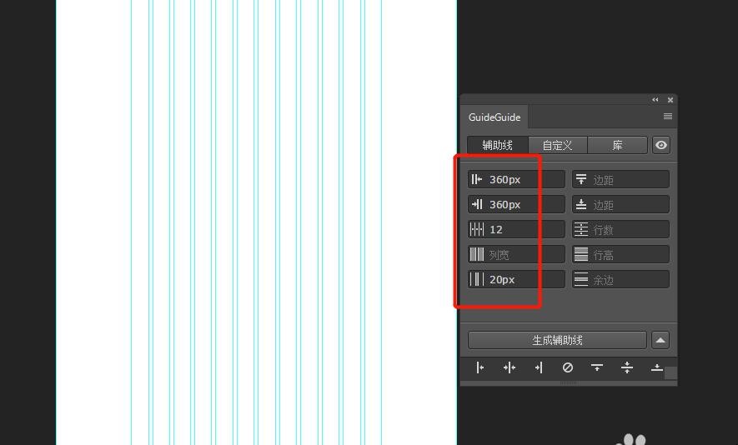Viewport: 738px width, 445px height.
Task: Add guide to left edge icon
Action: coord(480,367)
